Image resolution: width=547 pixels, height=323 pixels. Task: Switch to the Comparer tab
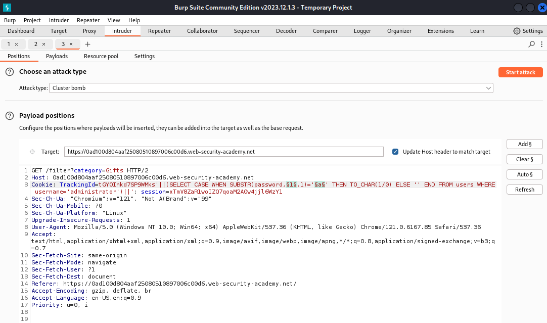[325, 31]
